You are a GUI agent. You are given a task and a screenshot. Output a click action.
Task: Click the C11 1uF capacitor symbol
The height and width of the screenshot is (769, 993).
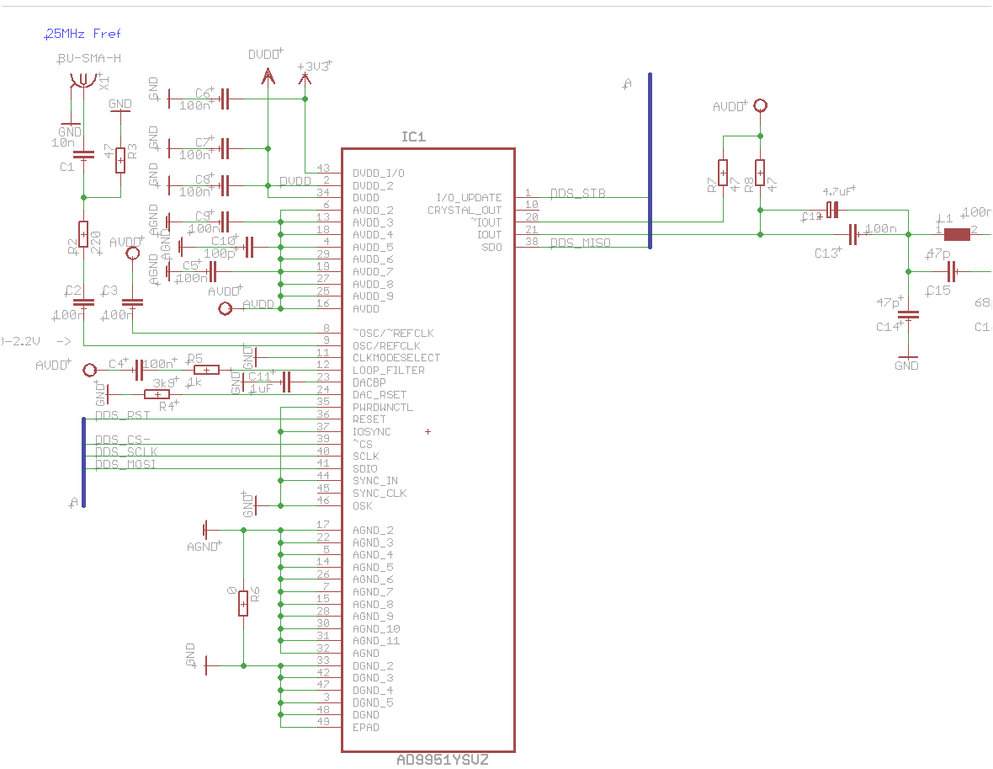[286, 382]
